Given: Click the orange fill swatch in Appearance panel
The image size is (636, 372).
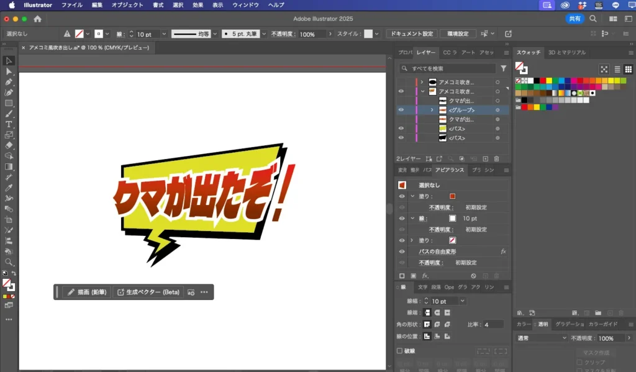Looking at the screenshot, I should [x=452, y=196].
